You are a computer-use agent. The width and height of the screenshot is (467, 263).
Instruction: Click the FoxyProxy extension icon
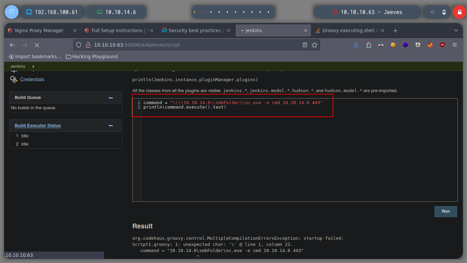430,45
